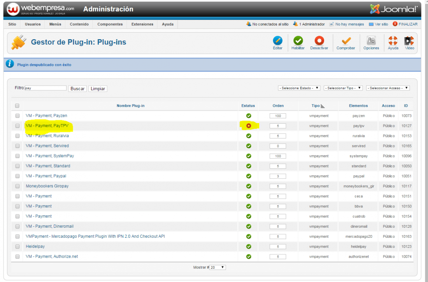This screenshot has width=428, height=282.
Task: Open the Componentes menu
Action: tap(110, 24)
